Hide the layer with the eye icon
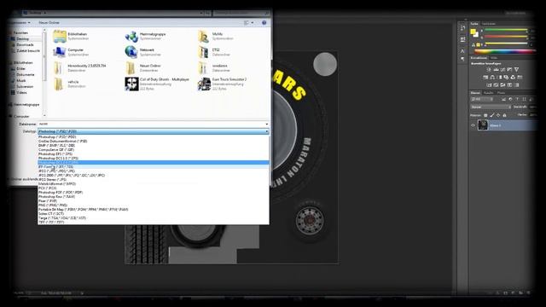Image resolution: width=546 pixels, height=307 pixels. click(x=473, y=125)
